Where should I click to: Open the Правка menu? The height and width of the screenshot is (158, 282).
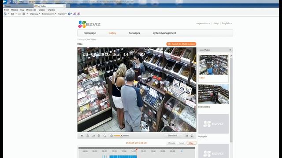[15, 10]
